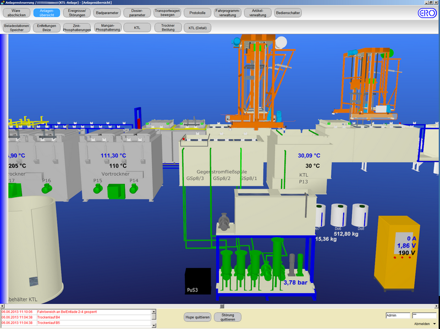Select the white dosing container Do8

(360, 215)
